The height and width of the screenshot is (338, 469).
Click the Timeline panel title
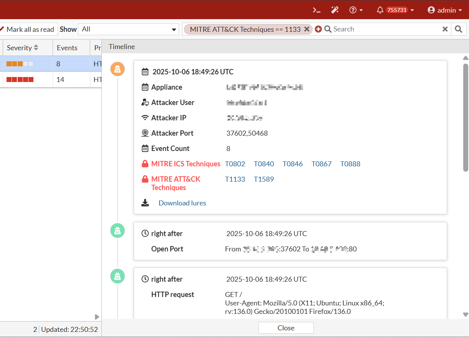122,47
